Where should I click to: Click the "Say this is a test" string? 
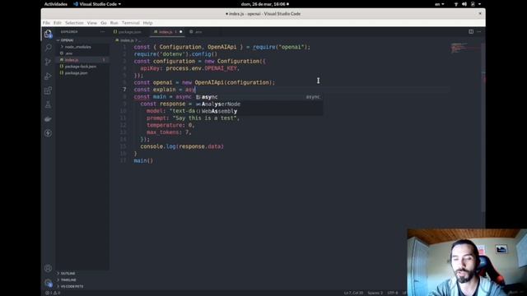tap(205, 118)
